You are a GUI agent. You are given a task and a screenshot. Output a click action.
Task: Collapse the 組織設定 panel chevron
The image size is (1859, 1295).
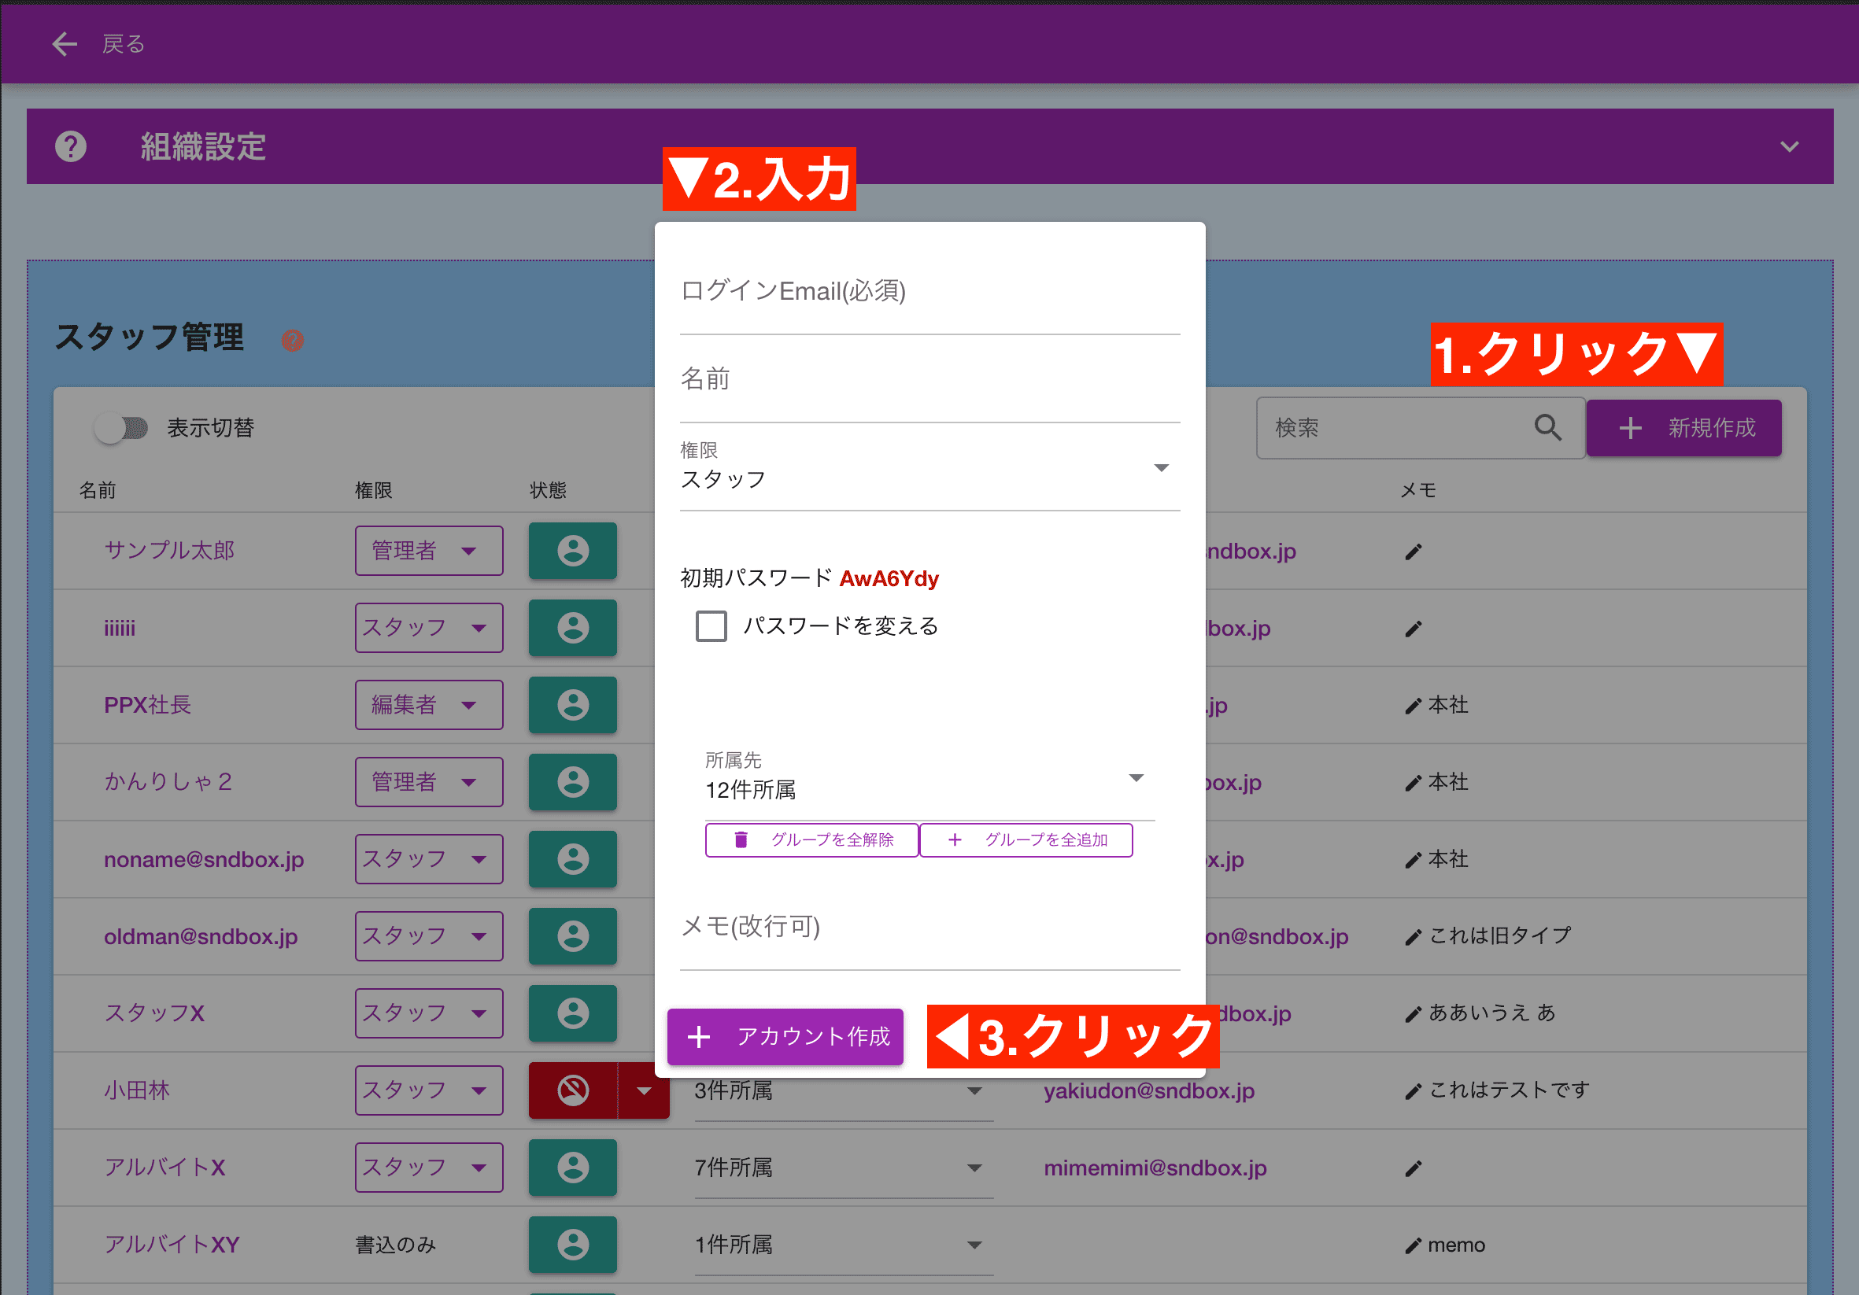coord(1788,146)
